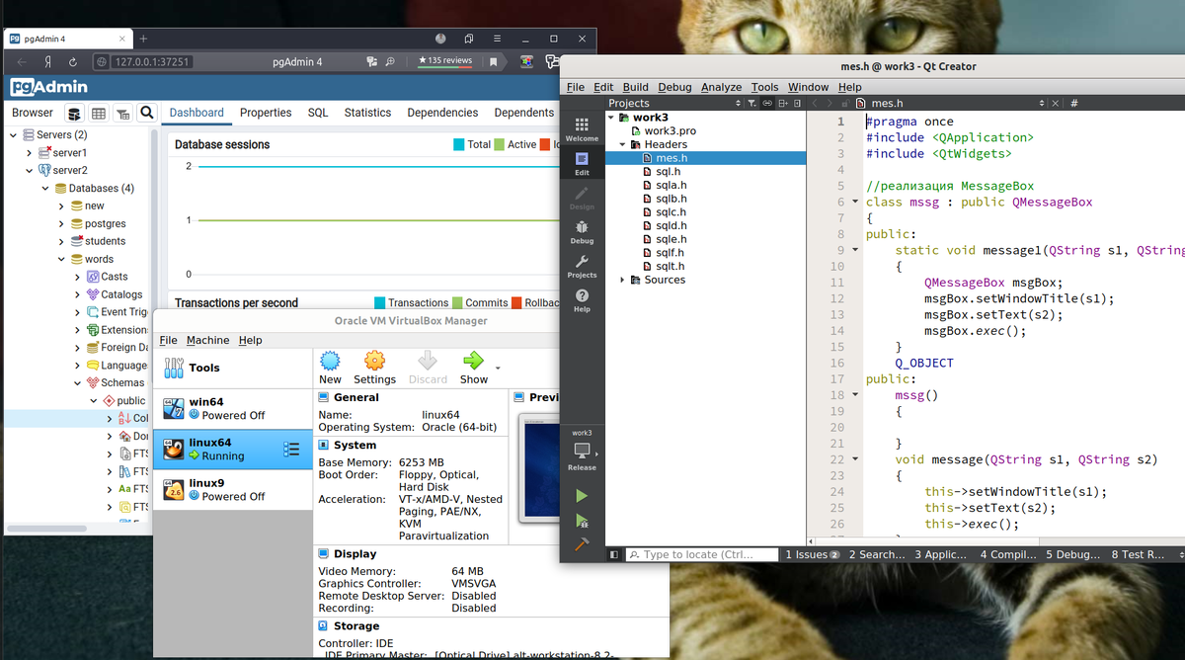Screen dimensions: 1185x660
Task: Open the 4 Compile Output pane
Action: coord(1008,555)
